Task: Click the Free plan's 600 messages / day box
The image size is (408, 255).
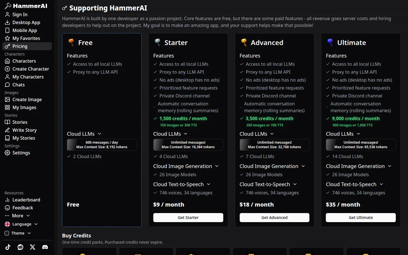Action: point(102,145)
